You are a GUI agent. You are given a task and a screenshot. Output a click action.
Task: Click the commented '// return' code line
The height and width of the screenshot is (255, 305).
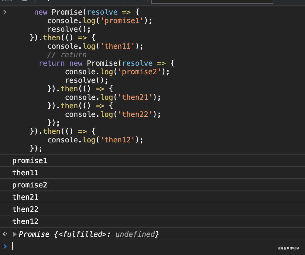tap(67, 55)
